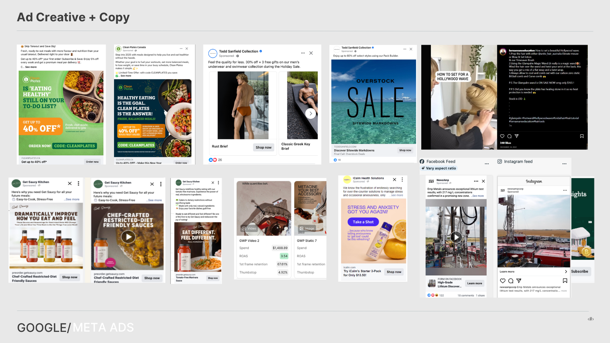Viewport: 610px width, 343px height.
Task: Select the Vary aspect ratio option
Action: [x=438, y=168]
